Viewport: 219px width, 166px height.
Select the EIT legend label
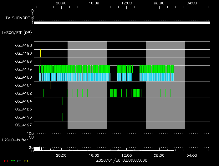point(26,161)
